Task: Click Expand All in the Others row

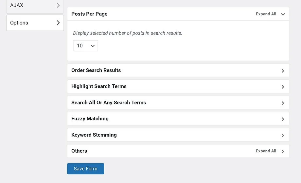Action: (x=266, y=151)
